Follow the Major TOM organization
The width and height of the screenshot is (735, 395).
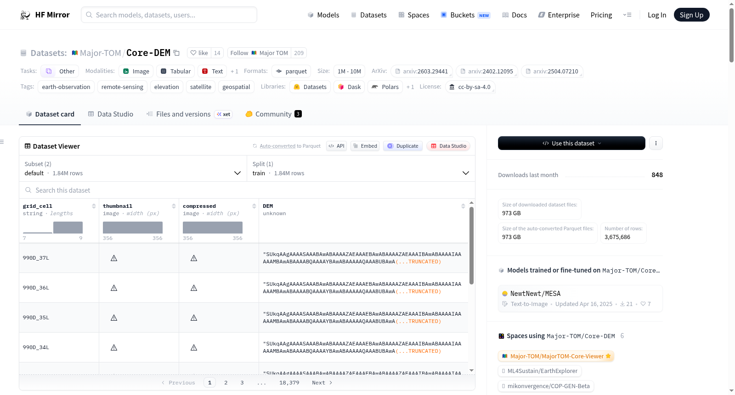tap(259, 53)
